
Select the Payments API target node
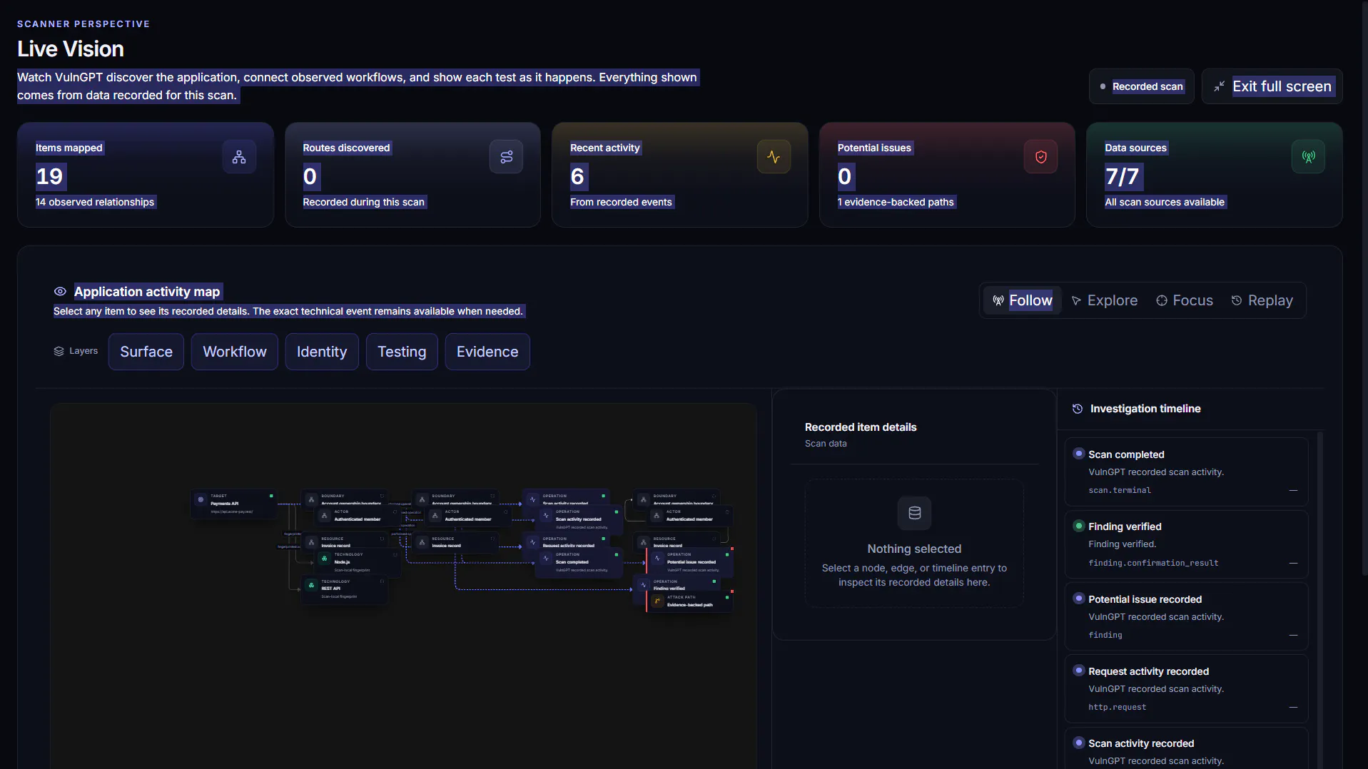(233, 504)
